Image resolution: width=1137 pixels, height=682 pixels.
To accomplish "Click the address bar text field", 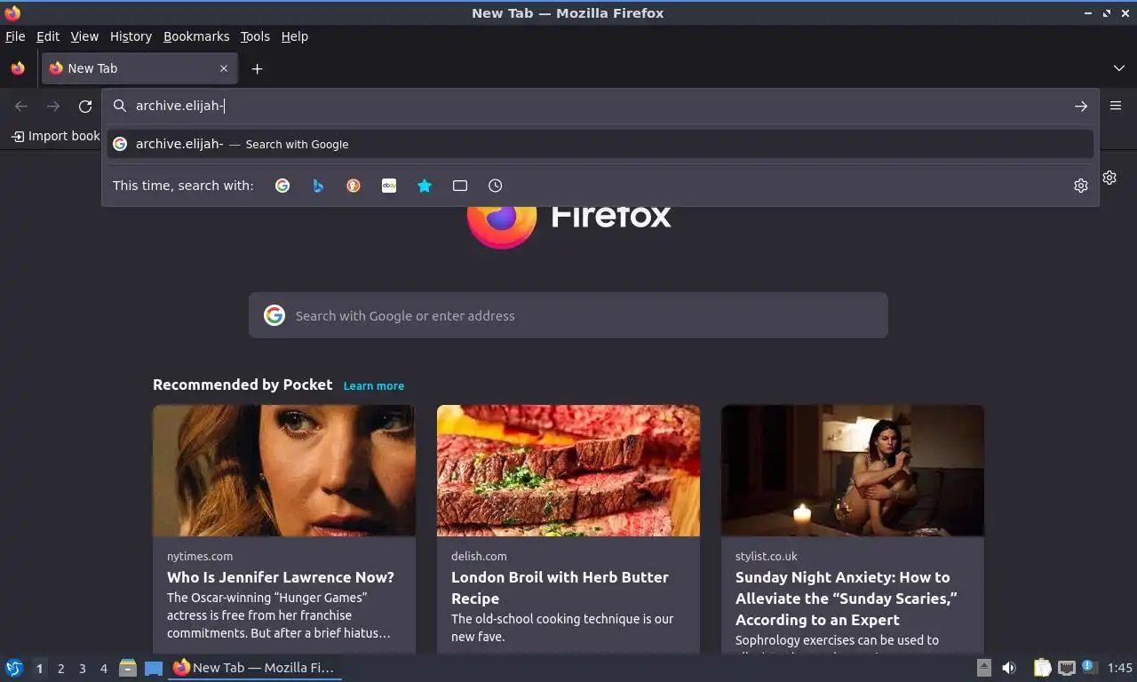I will point(600,106).
